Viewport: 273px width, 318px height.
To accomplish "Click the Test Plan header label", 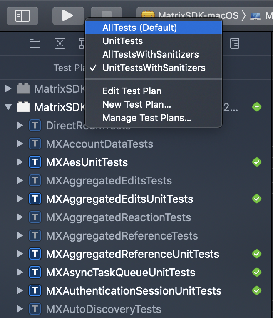I will tap(69, 68).
